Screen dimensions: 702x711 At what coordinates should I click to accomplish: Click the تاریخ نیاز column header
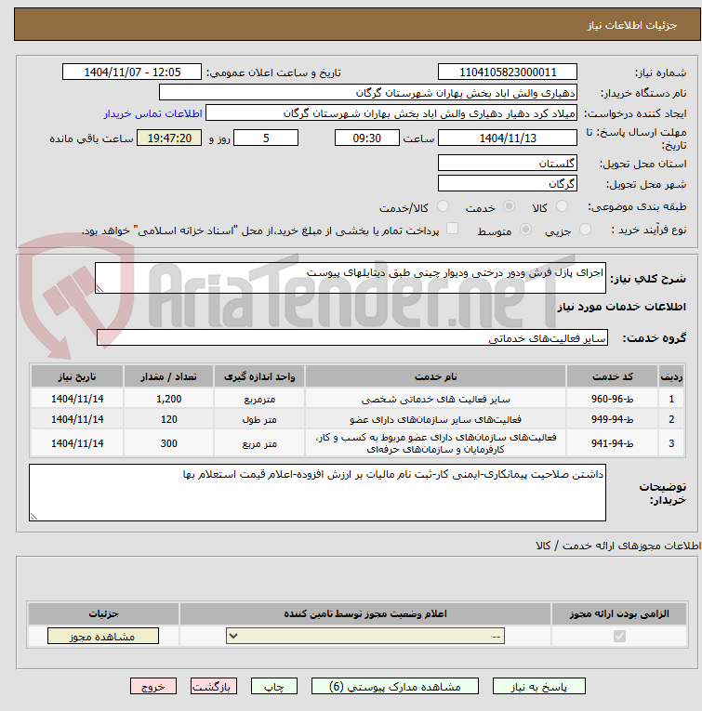click(77, 376)
